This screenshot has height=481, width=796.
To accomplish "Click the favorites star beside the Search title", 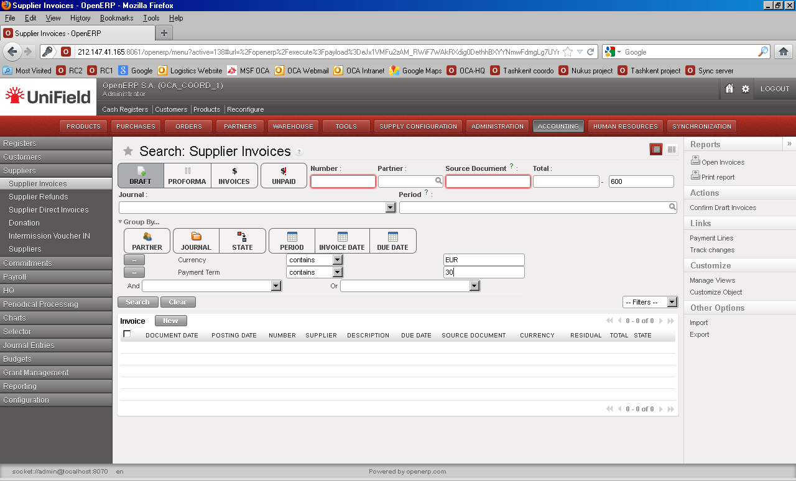I will pos(128,151).
